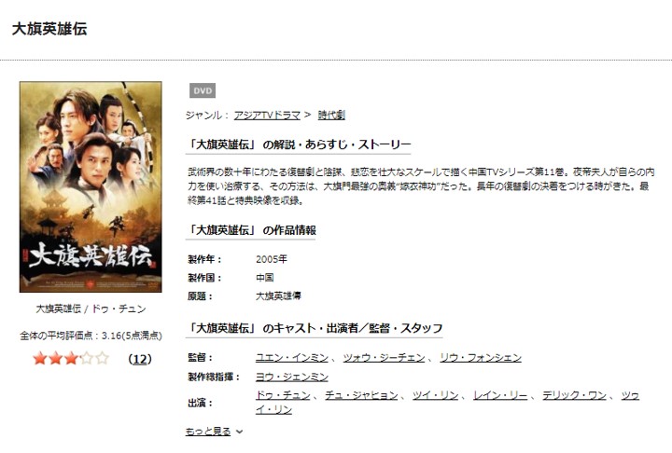Viewport: 672px width, 453px height.
Task: Expand the もっと見る chevron arrow
Action: point(240,432)
